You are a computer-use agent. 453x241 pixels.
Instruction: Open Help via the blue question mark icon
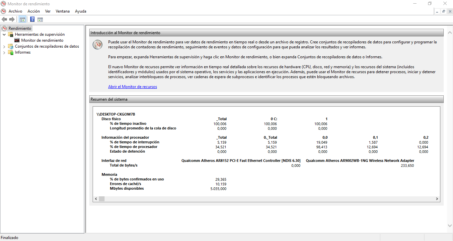32,19
